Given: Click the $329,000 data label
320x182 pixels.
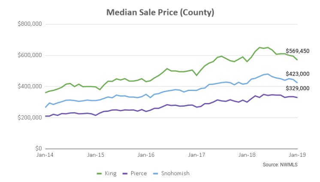Looking at the screenshot, I should pos(298,88).
